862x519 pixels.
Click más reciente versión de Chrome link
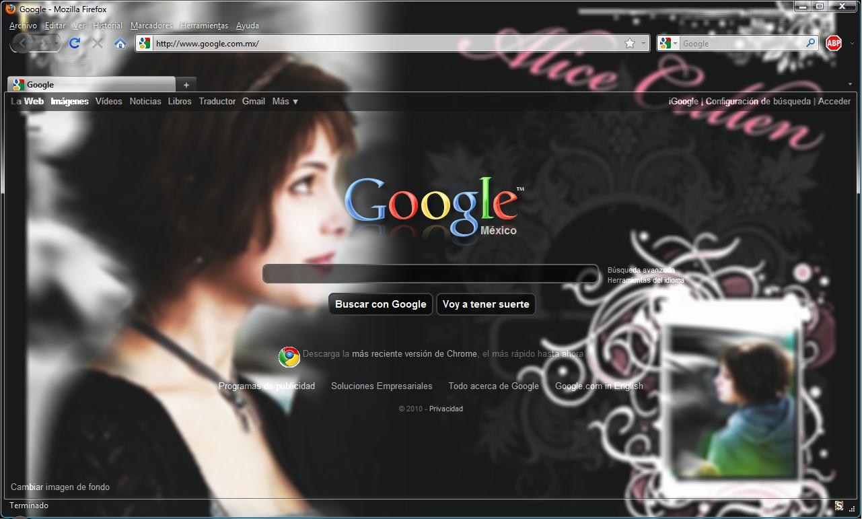point(415,353)
